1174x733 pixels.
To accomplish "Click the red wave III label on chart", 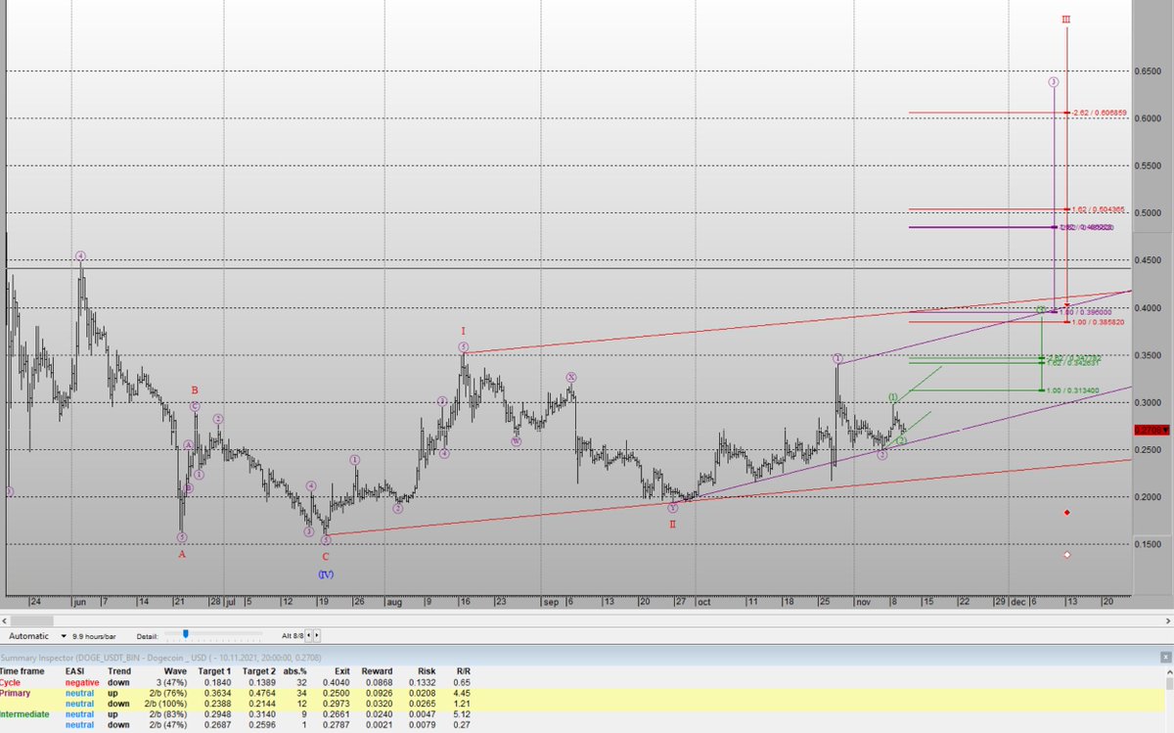I will pos(1065,19).
